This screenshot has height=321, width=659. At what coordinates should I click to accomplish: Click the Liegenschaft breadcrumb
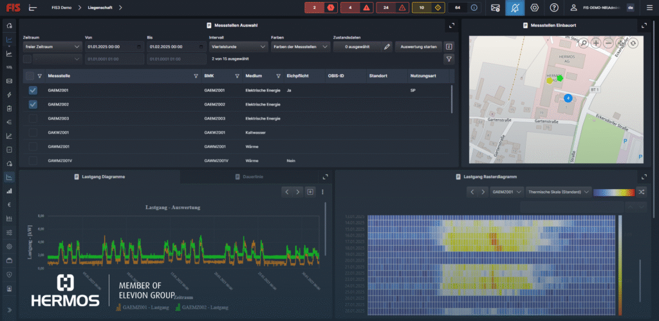[100, 8]
